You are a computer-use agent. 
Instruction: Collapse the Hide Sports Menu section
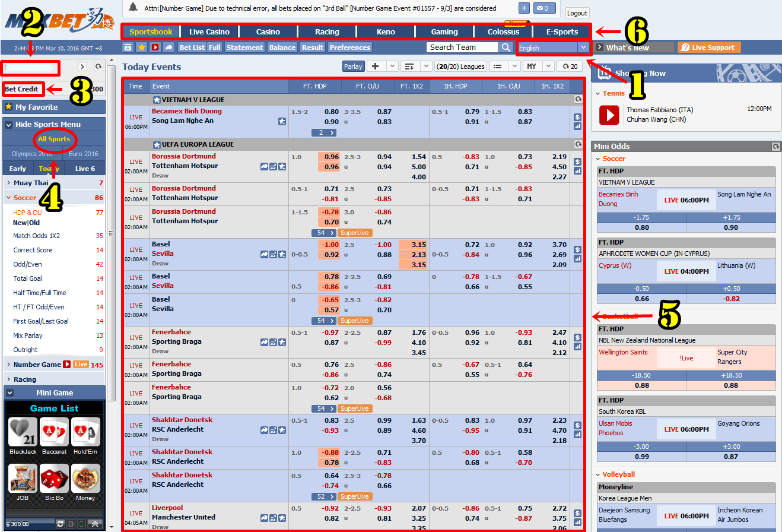8,124
